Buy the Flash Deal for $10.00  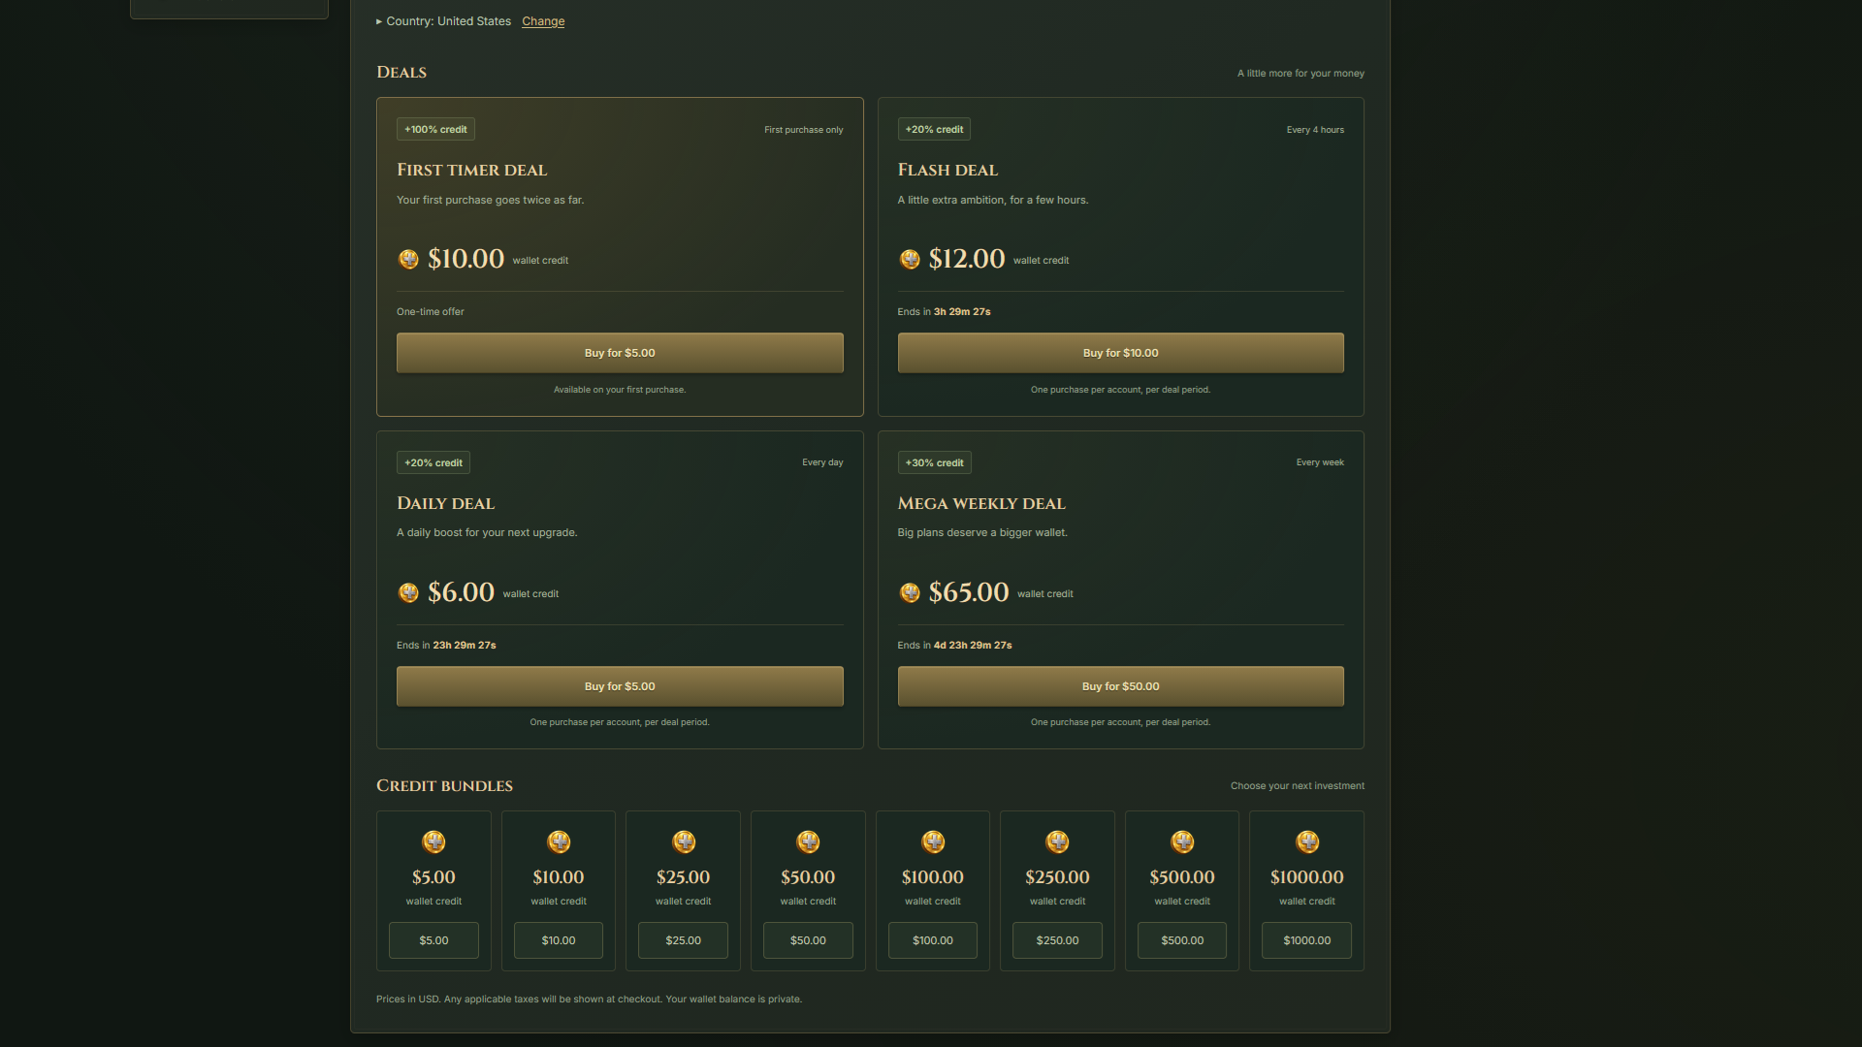1120,353
